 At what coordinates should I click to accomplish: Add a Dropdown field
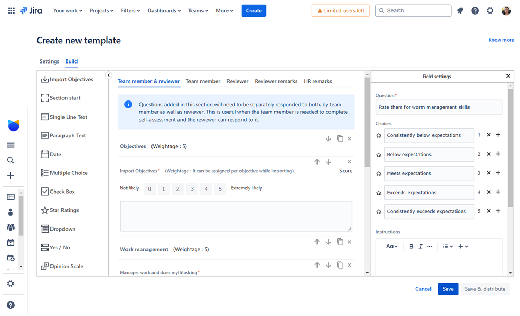(x=58, y=229)
